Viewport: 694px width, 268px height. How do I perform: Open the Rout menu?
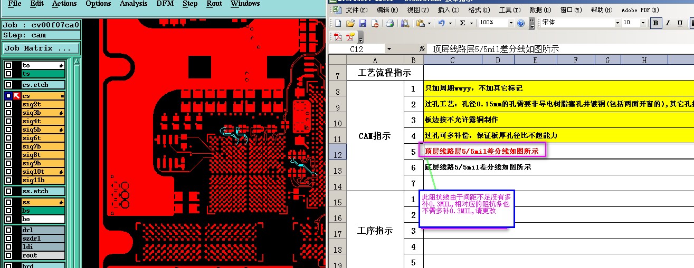tap(214, 4)
